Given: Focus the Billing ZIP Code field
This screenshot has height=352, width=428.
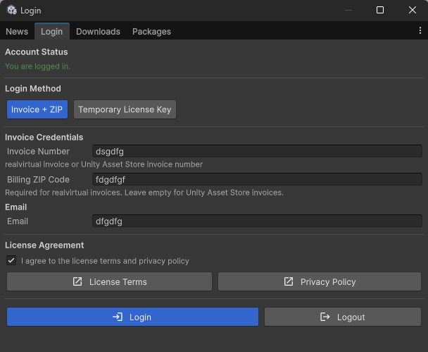Looking at the screenshot, I should point(257,179).
